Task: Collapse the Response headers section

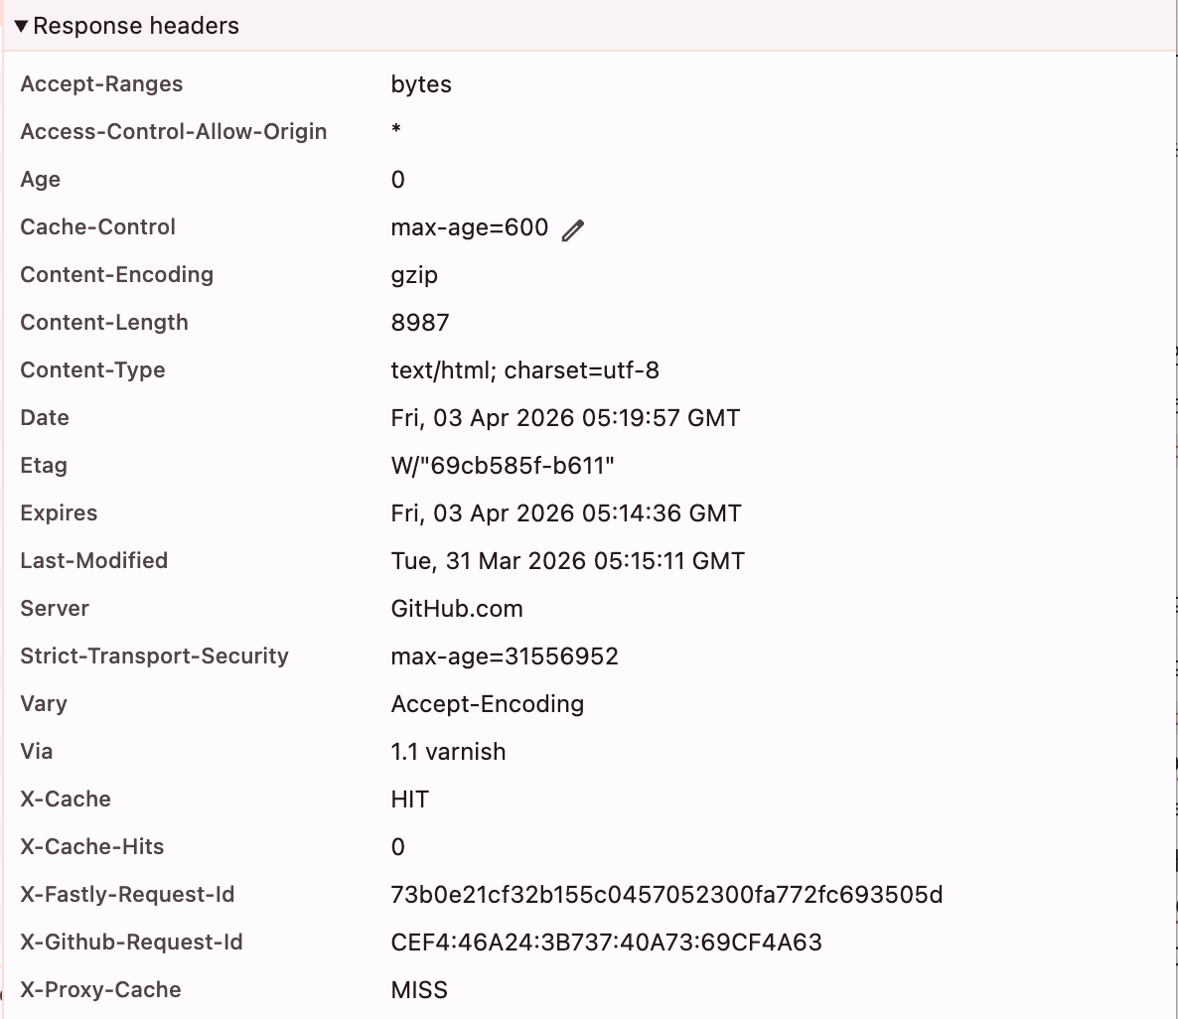Action: (22, 26)
